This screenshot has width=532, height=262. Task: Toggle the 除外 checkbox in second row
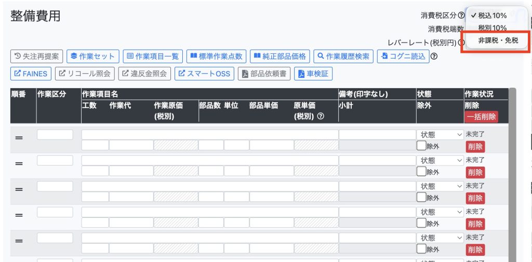point(421,172)
